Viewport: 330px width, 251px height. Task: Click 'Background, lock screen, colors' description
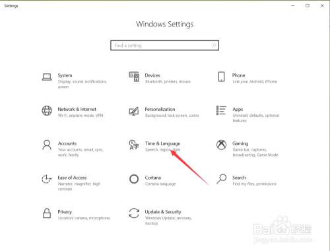coord(172,116)
